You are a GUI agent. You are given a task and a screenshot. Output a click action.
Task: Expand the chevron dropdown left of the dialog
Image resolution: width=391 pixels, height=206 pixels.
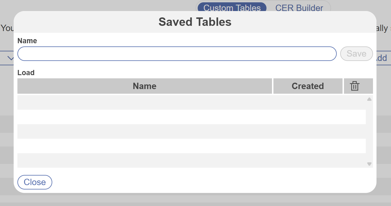click(10, 58)
